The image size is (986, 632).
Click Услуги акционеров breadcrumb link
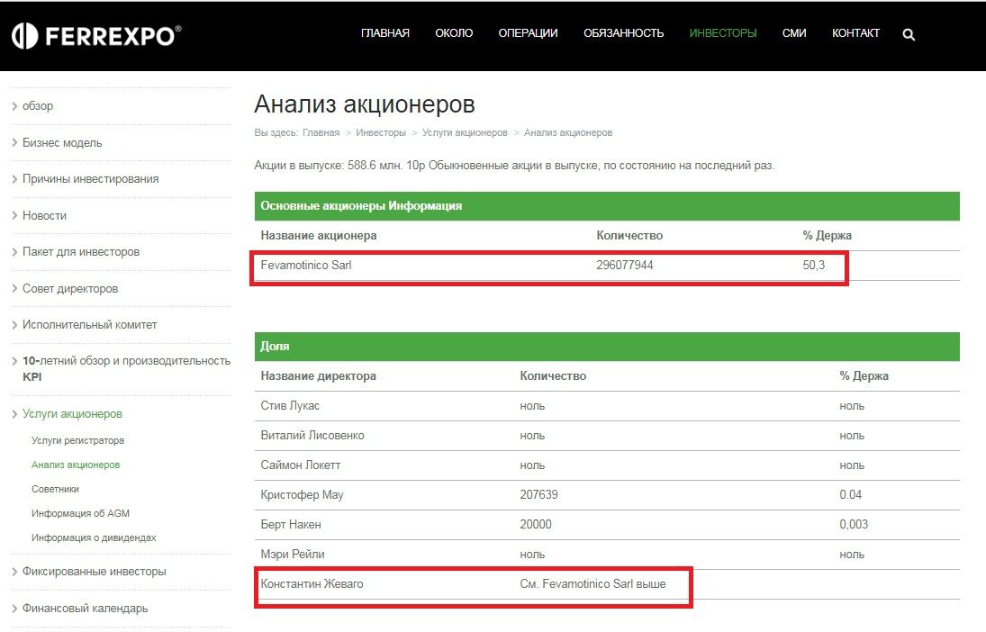tap(465, 132)
